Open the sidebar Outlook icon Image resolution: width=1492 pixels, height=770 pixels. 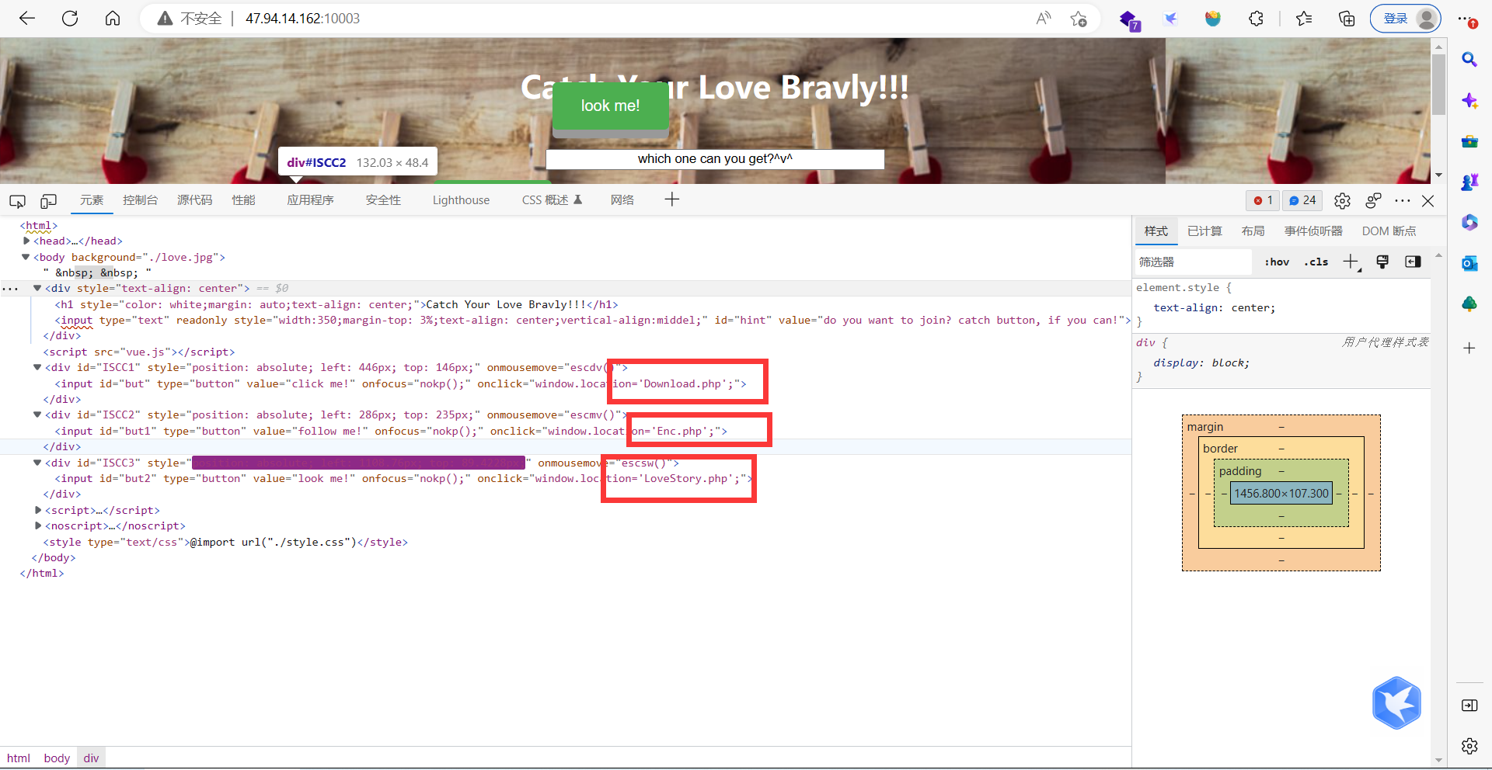tap(1469, 263)
